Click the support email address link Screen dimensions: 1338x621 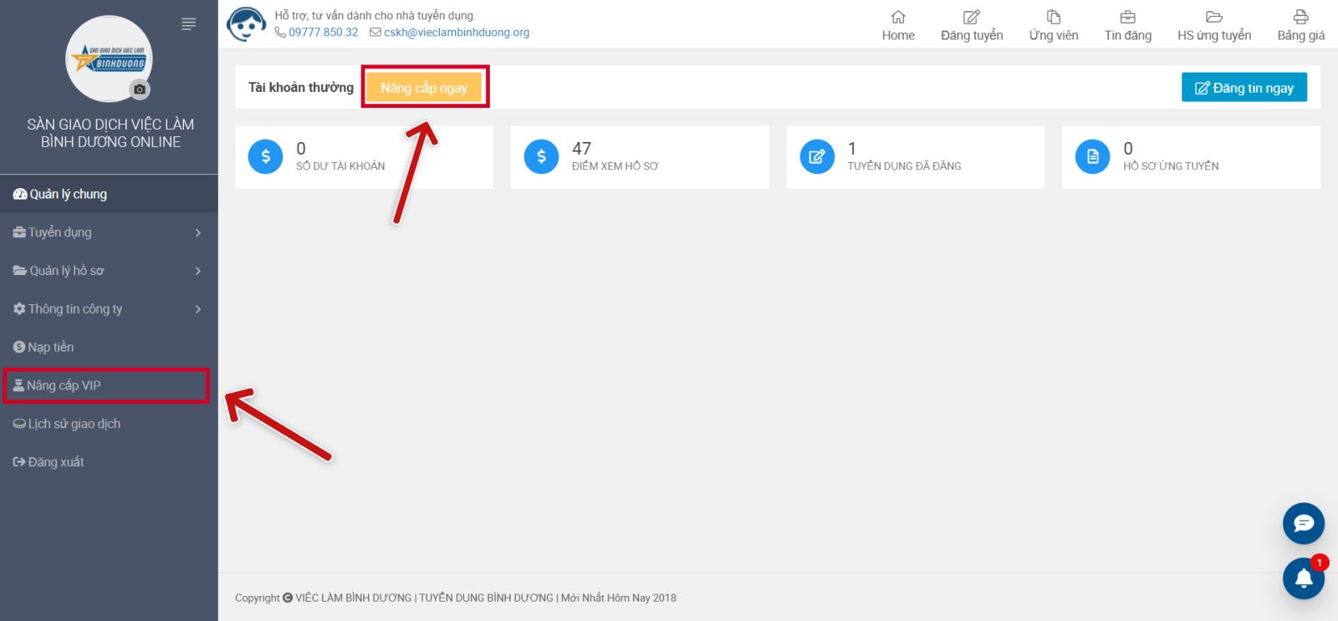456,33
